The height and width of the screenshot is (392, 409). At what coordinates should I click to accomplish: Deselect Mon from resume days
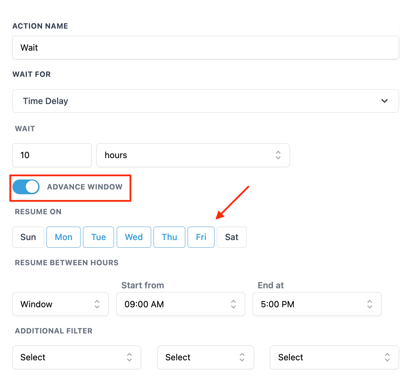pyautogui.click(x=64, y=237)
